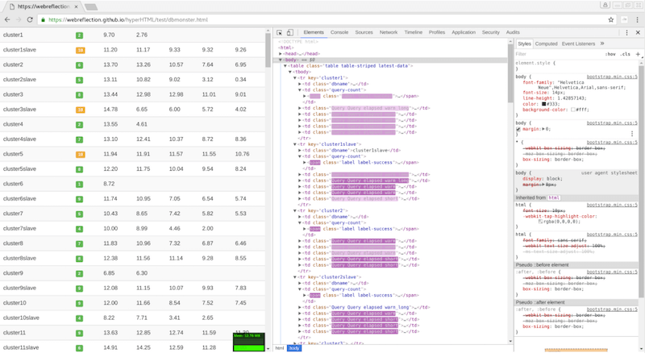The image size is (645, 353).
Task: Close the webreflection browser tab
Action: click(76, 6)
